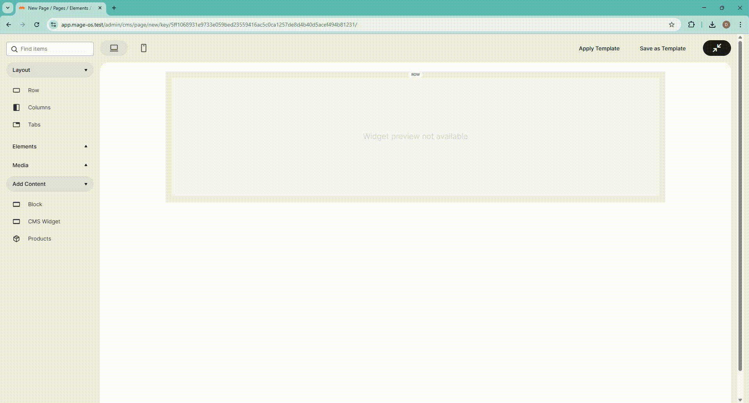Click Save as Template

click(x=662, y=48)
